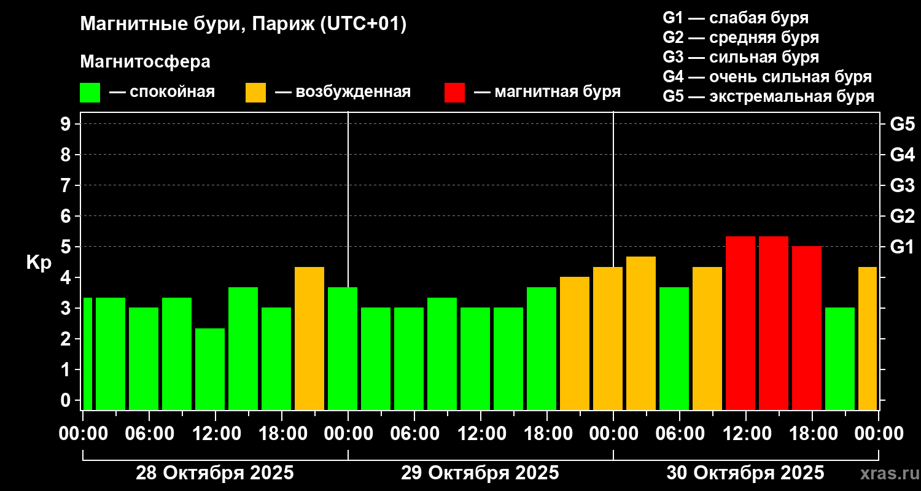Click the 00:00 label starting 30 October
Screen dimensions: 921x491
point(613,433)
